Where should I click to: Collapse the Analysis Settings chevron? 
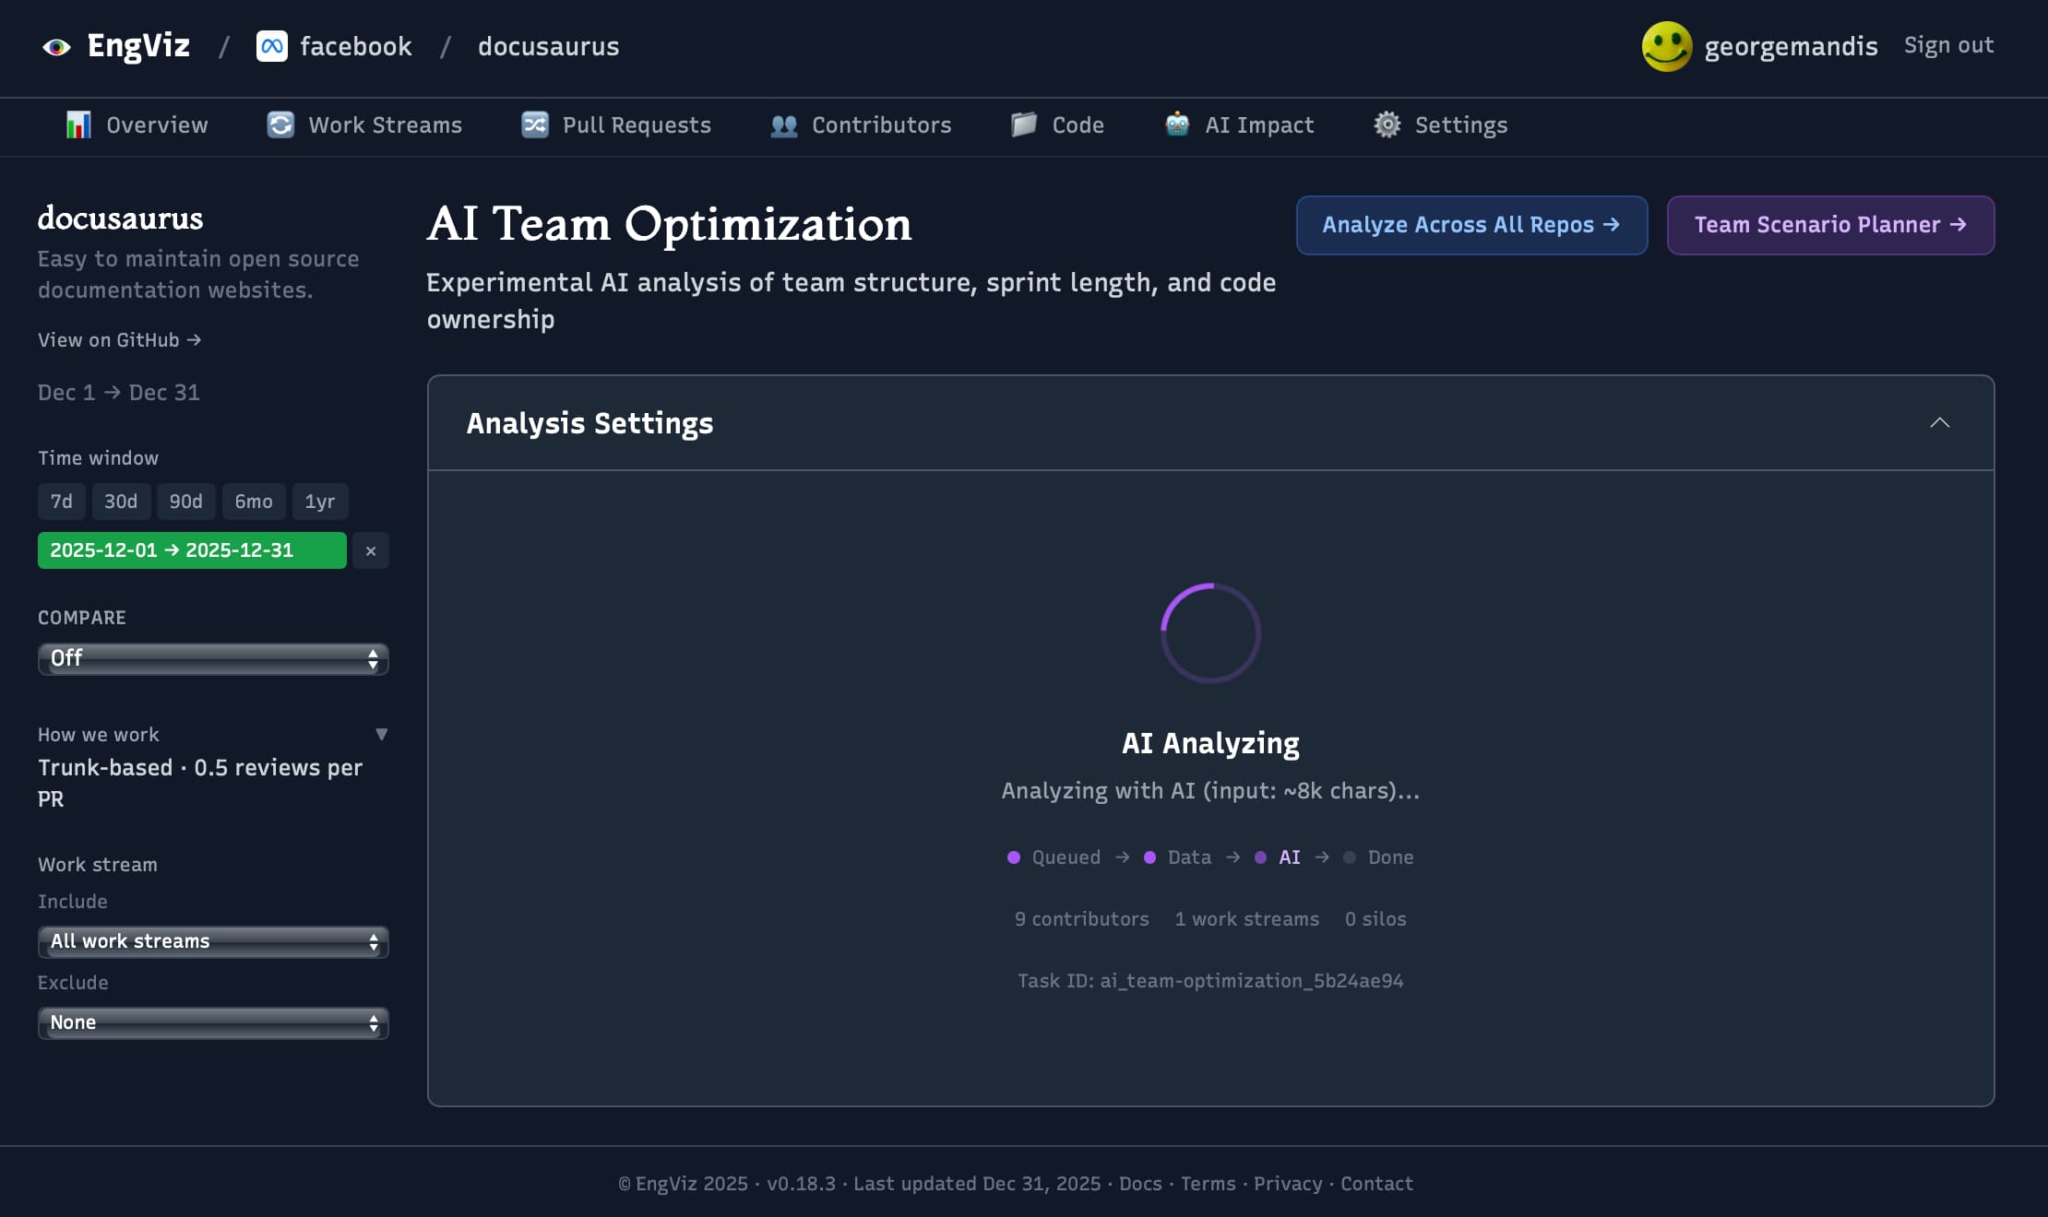(x=1939, y=422)
